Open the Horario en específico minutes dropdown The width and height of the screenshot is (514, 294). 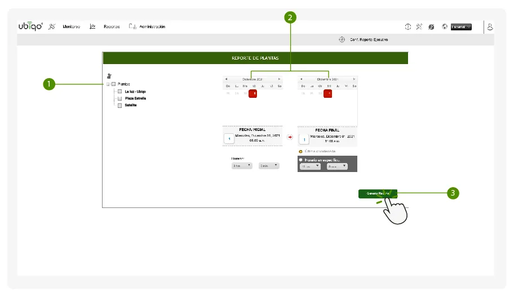(x=337, y=166)
